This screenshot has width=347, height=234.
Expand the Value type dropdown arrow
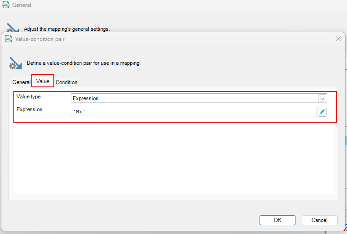tap(322, 98)
